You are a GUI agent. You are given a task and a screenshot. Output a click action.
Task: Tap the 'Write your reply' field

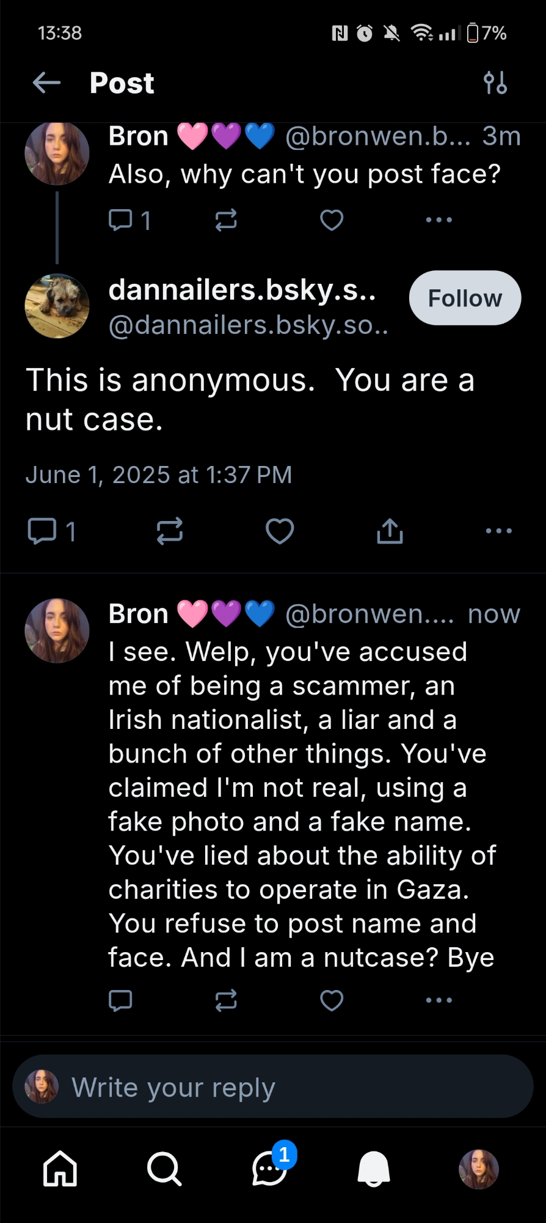273,1087
